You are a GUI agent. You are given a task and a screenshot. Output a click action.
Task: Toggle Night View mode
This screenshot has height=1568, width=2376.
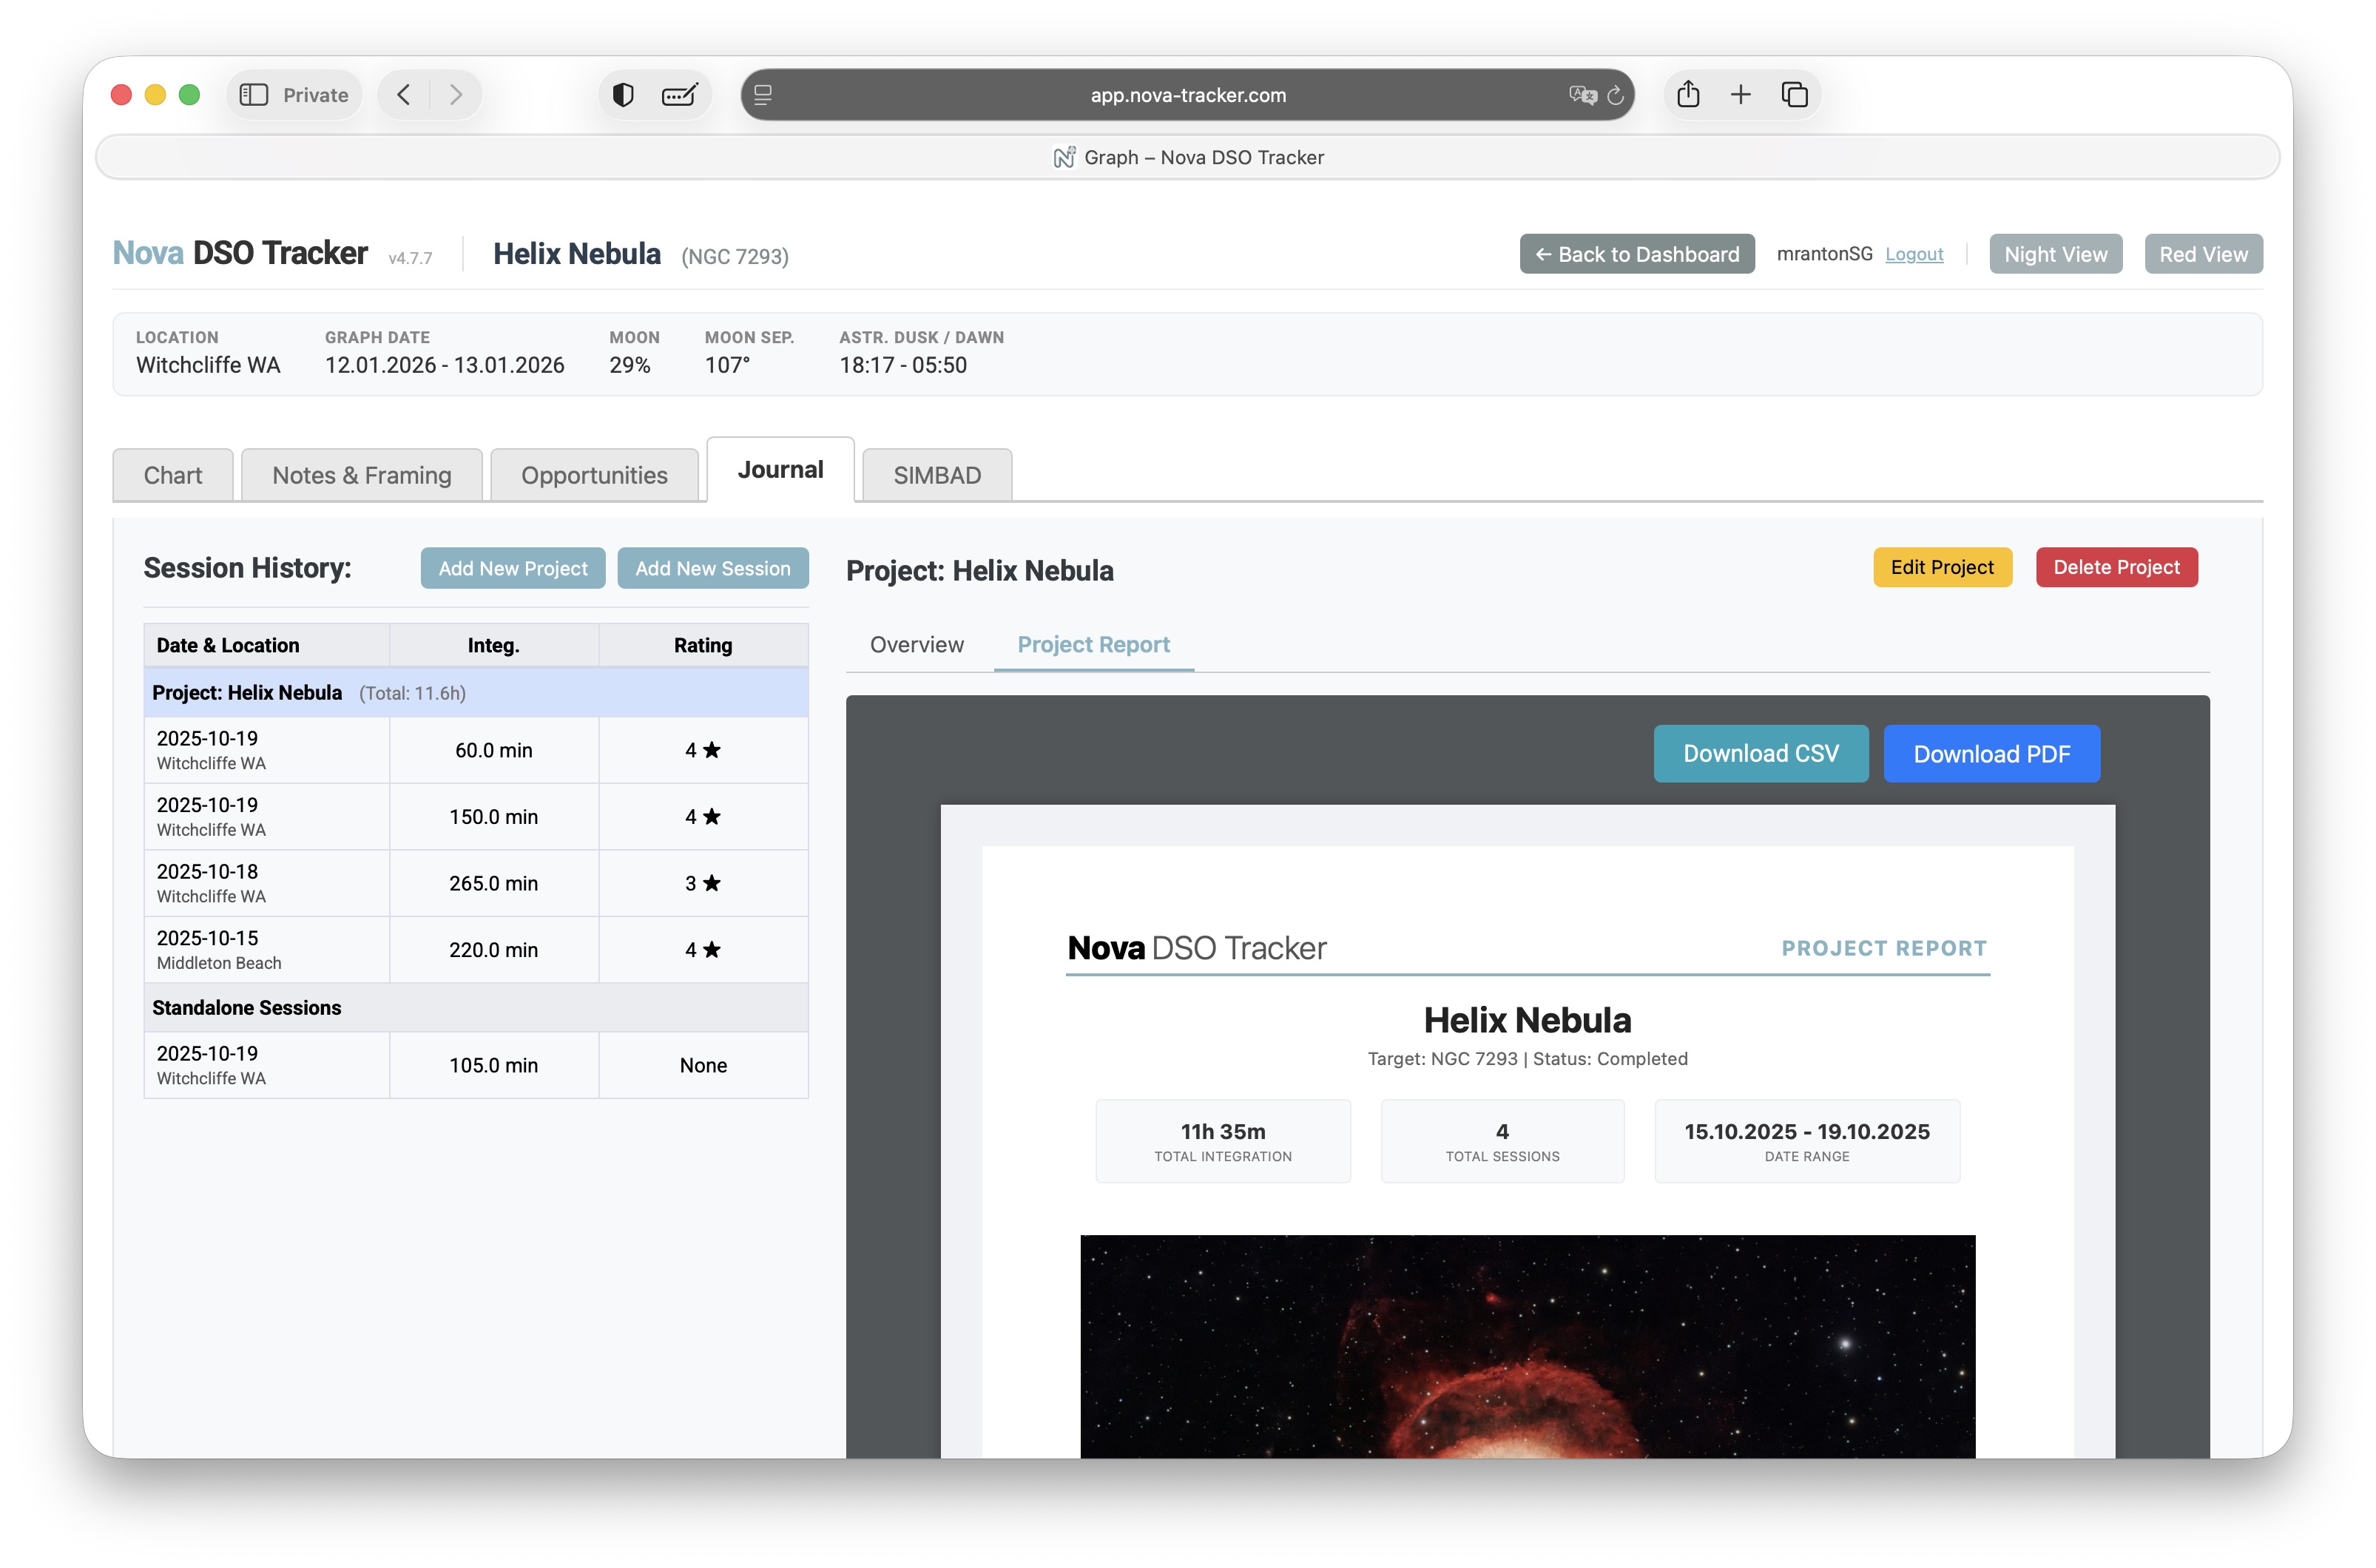[x=2055, y=254]
